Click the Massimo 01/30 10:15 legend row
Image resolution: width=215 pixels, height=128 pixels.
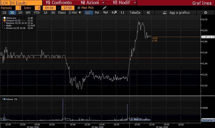(x=19, y=23)
